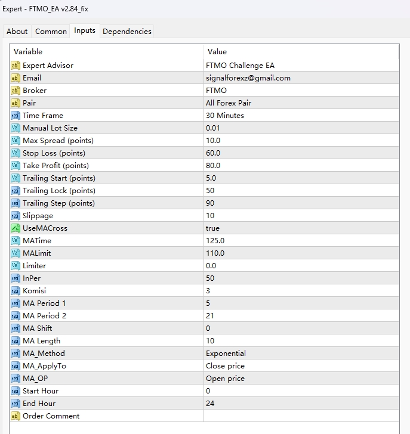Select the Limiter value 0.0
Screen dimensions: 410x434
tap(211, 266)
